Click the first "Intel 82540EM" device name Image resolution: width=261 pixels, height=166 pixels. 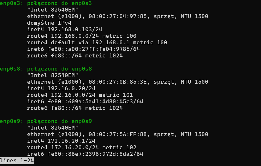53,10
